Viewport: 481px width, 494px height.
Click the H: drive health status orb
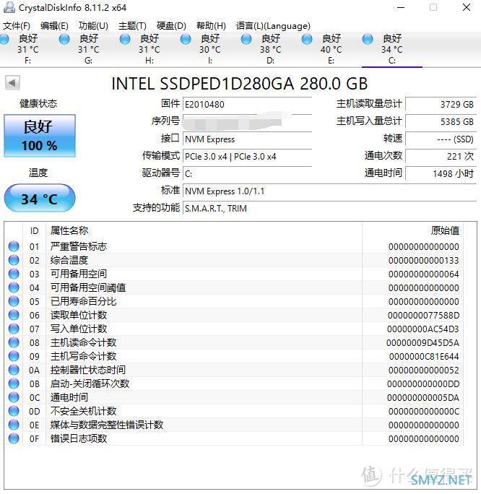(125, 39)
